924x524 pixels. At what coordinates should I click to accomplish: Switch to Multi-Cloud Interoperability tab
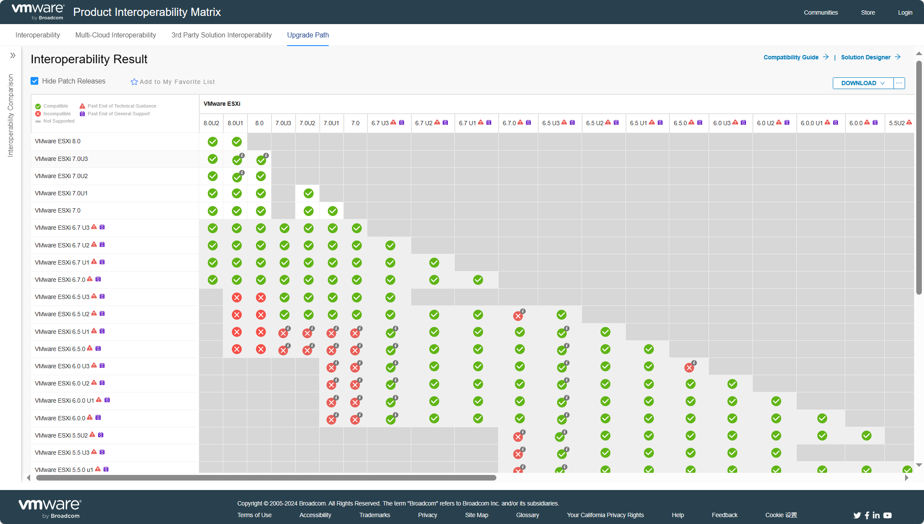[116, 35]
